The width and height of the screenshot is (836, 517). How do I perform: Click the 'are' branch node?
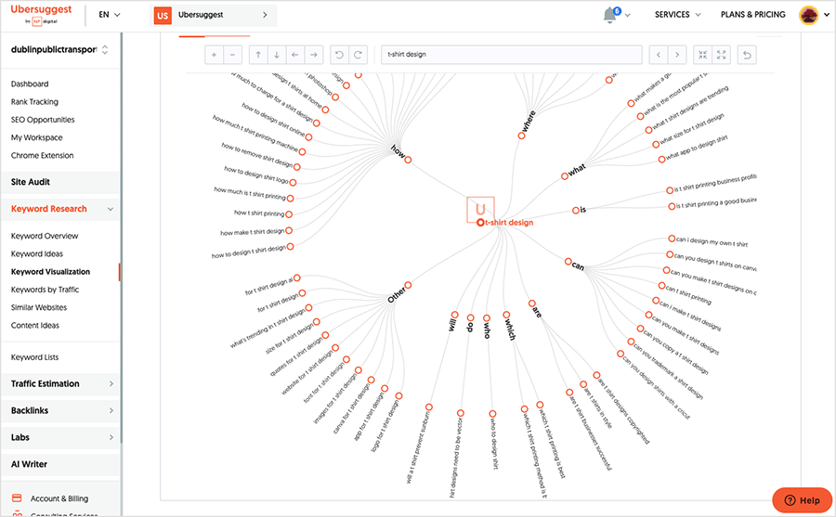click(x=531, y=304)
